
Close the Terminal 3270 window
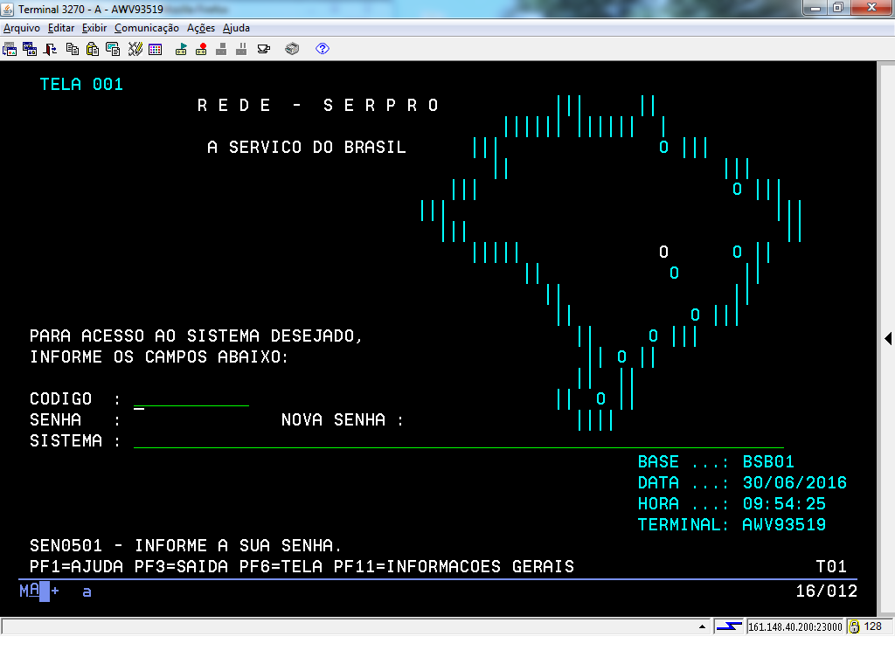(x=871, y=8)
